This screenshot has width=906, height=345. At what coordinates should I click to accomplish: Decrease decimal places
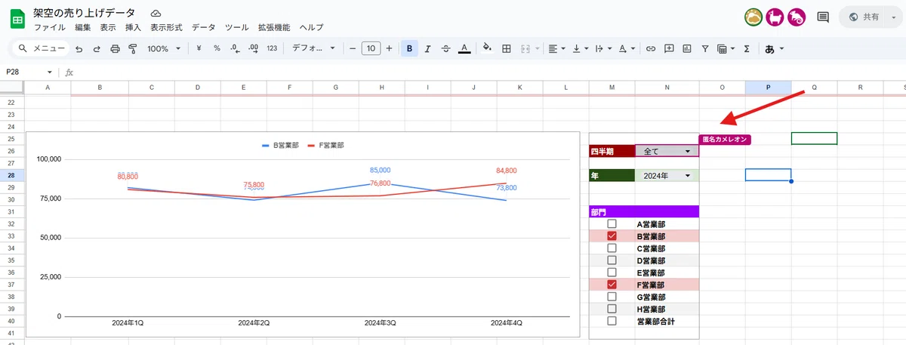[235, 48]
